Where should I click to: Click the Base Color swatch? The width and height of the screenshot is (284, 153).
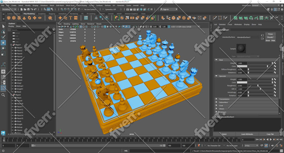pyautogui.click(x=242, y=67)
